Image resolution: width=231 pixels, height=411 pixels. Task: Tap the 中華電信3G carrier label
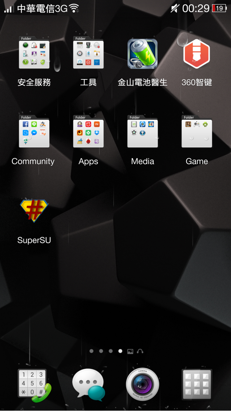43,8
